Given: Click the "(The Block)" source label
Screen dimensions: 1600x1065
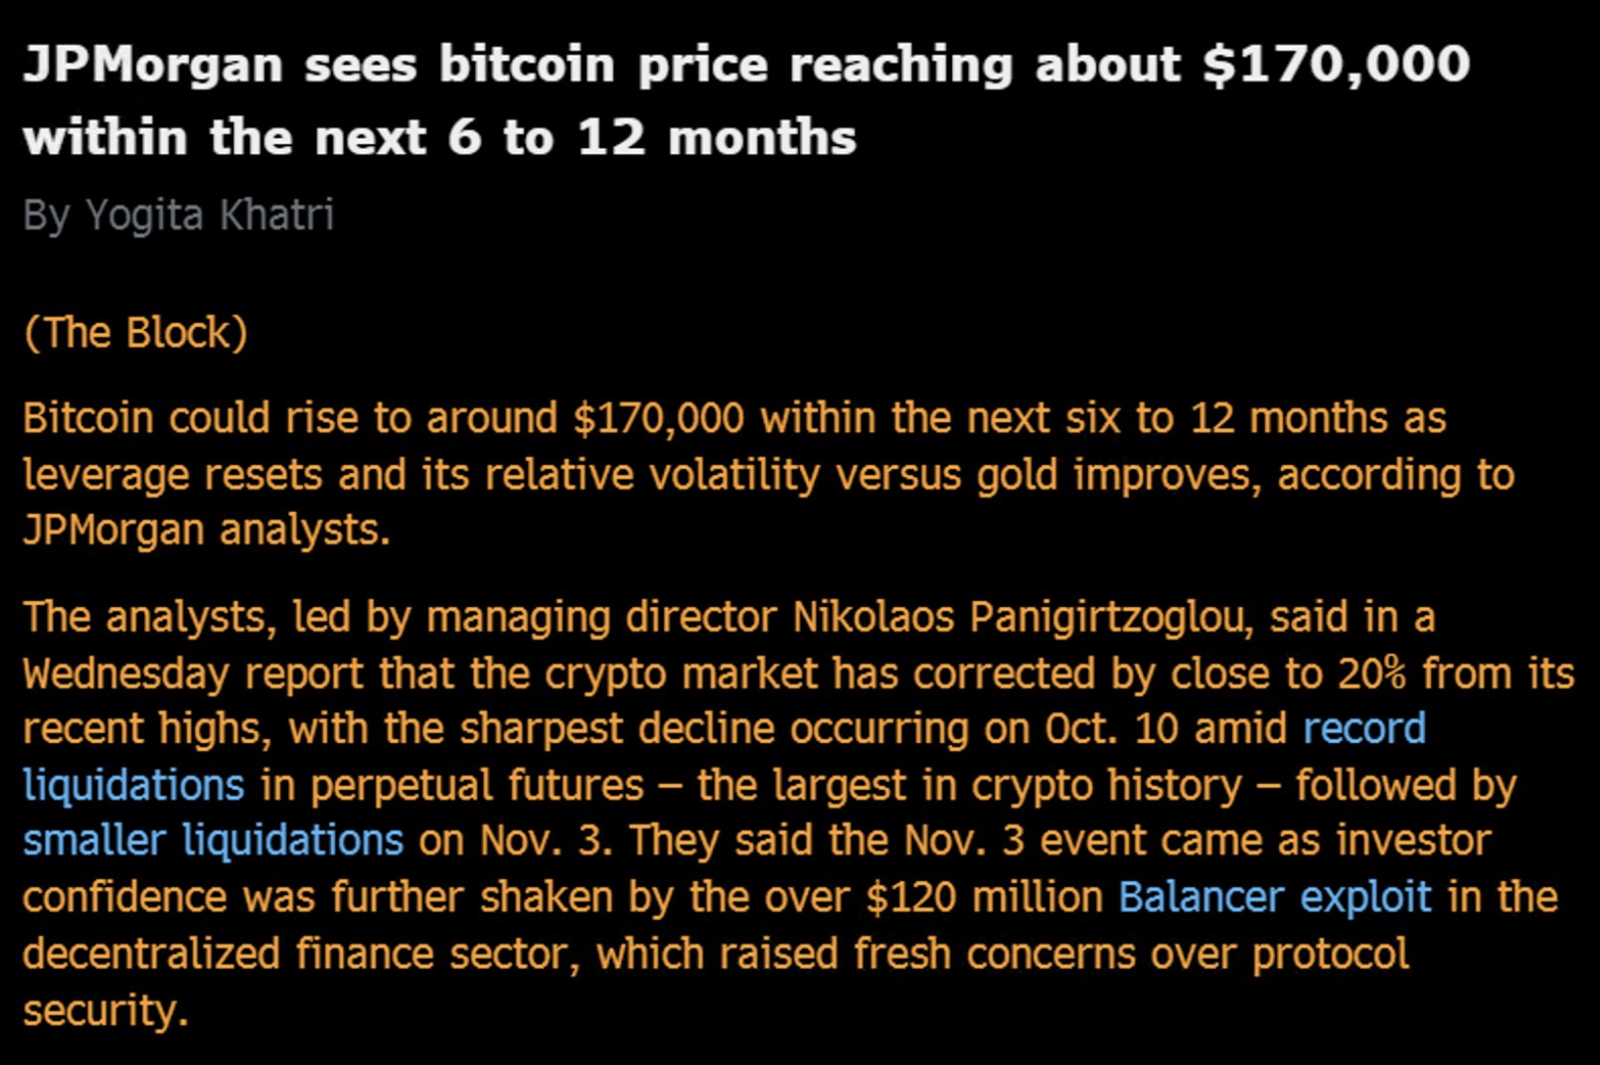Looking at the screenshot, I should click(135, 333).
